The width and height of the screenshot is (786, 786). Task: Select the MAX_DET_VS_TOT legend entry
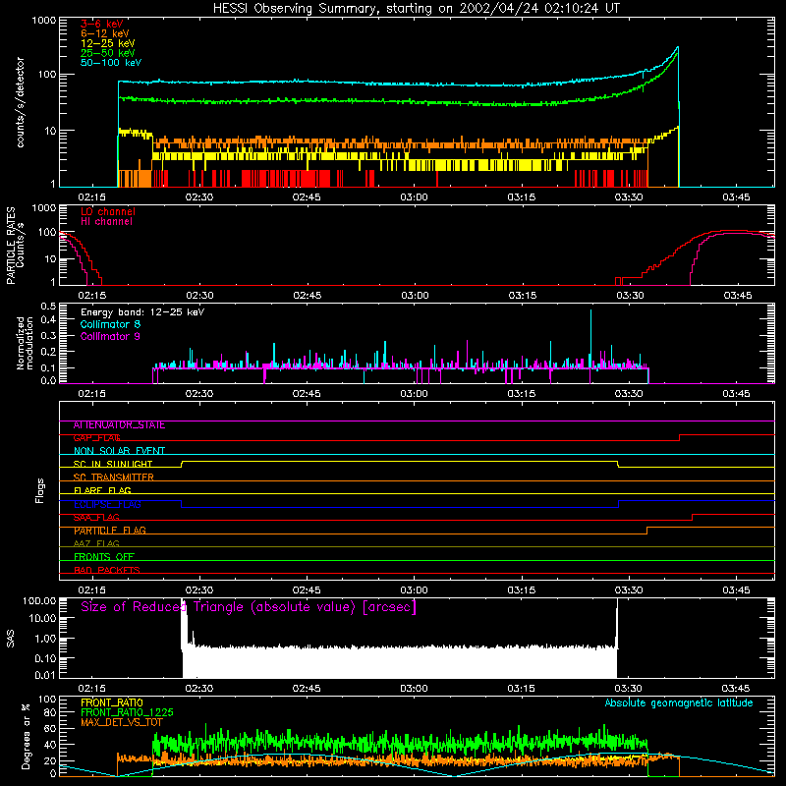[121, 722]
